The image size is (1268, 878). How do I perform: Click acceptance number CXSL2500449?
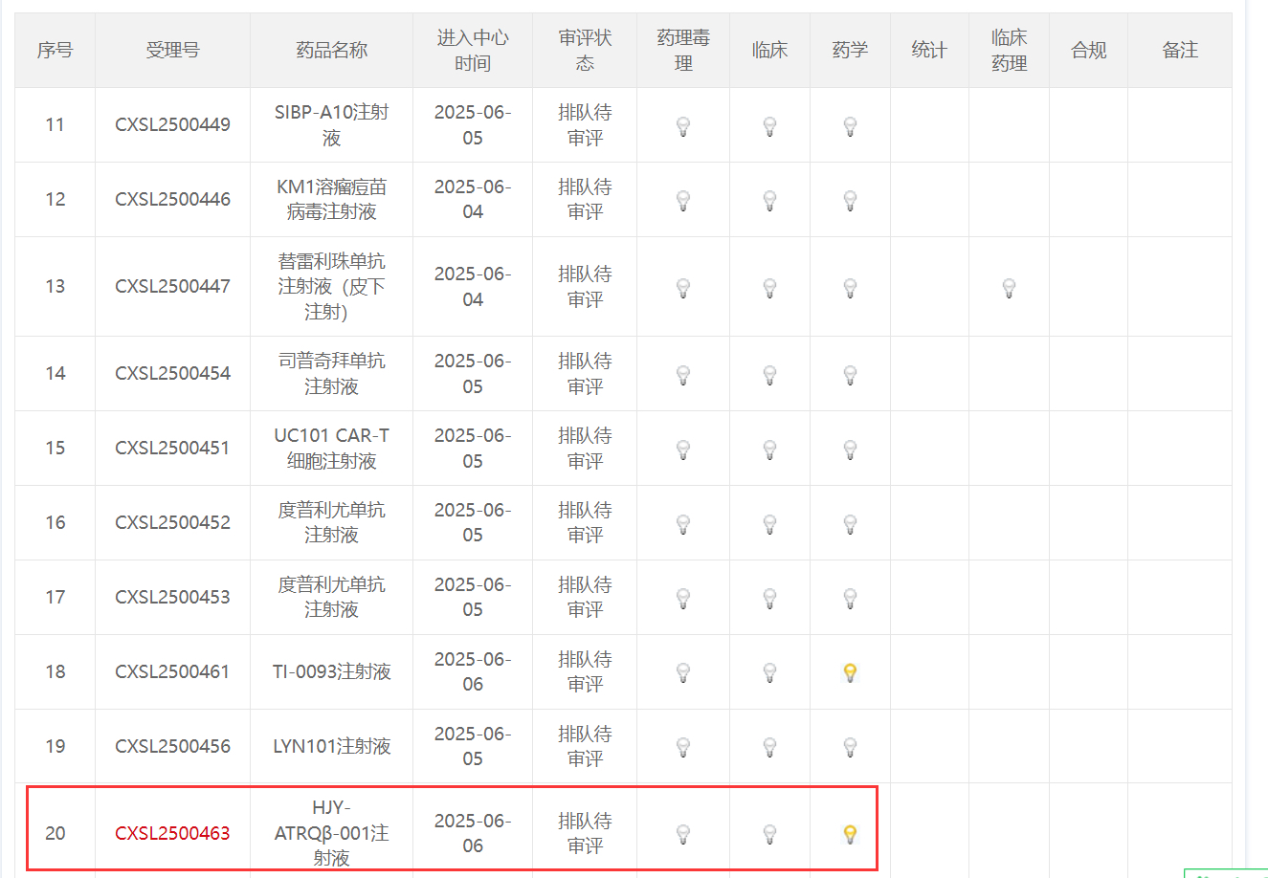(172, 124)
